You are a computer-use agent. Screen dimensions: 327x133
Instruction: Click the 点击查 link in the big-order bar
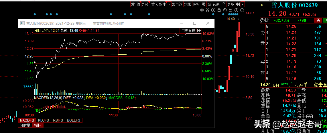click(x=320, y=85)
